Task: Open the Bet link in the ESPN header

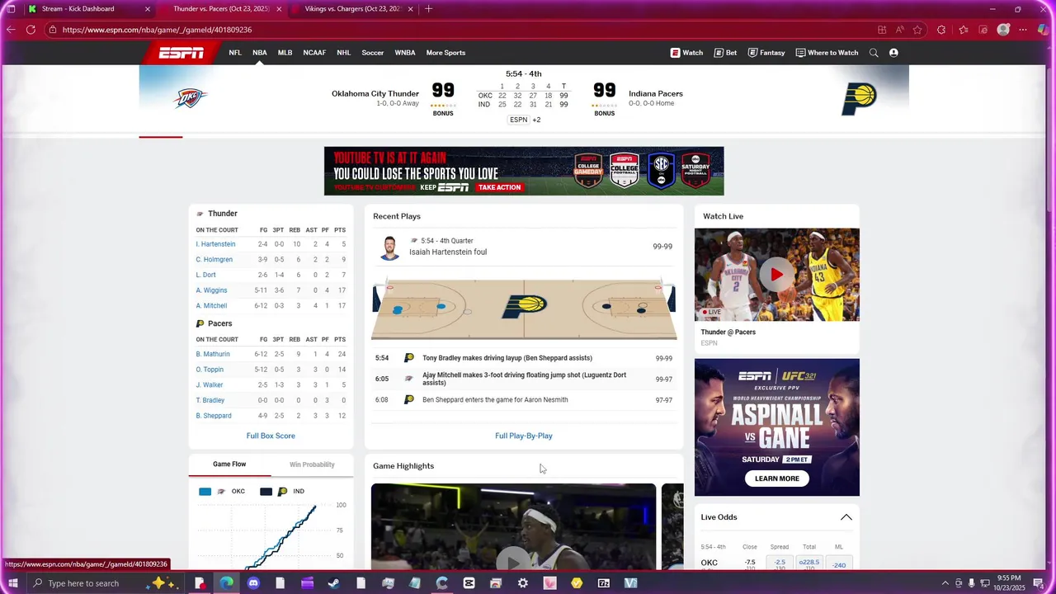Action: pyautogui.click(x=726, y=53)
